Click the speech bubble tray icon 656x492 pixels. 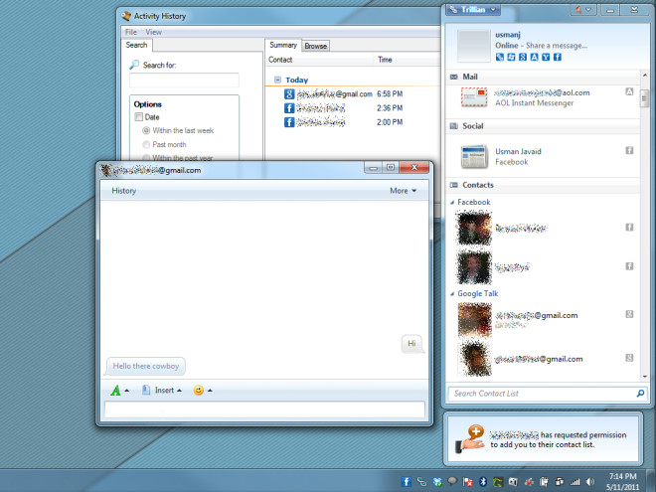(x=452, y=481)
